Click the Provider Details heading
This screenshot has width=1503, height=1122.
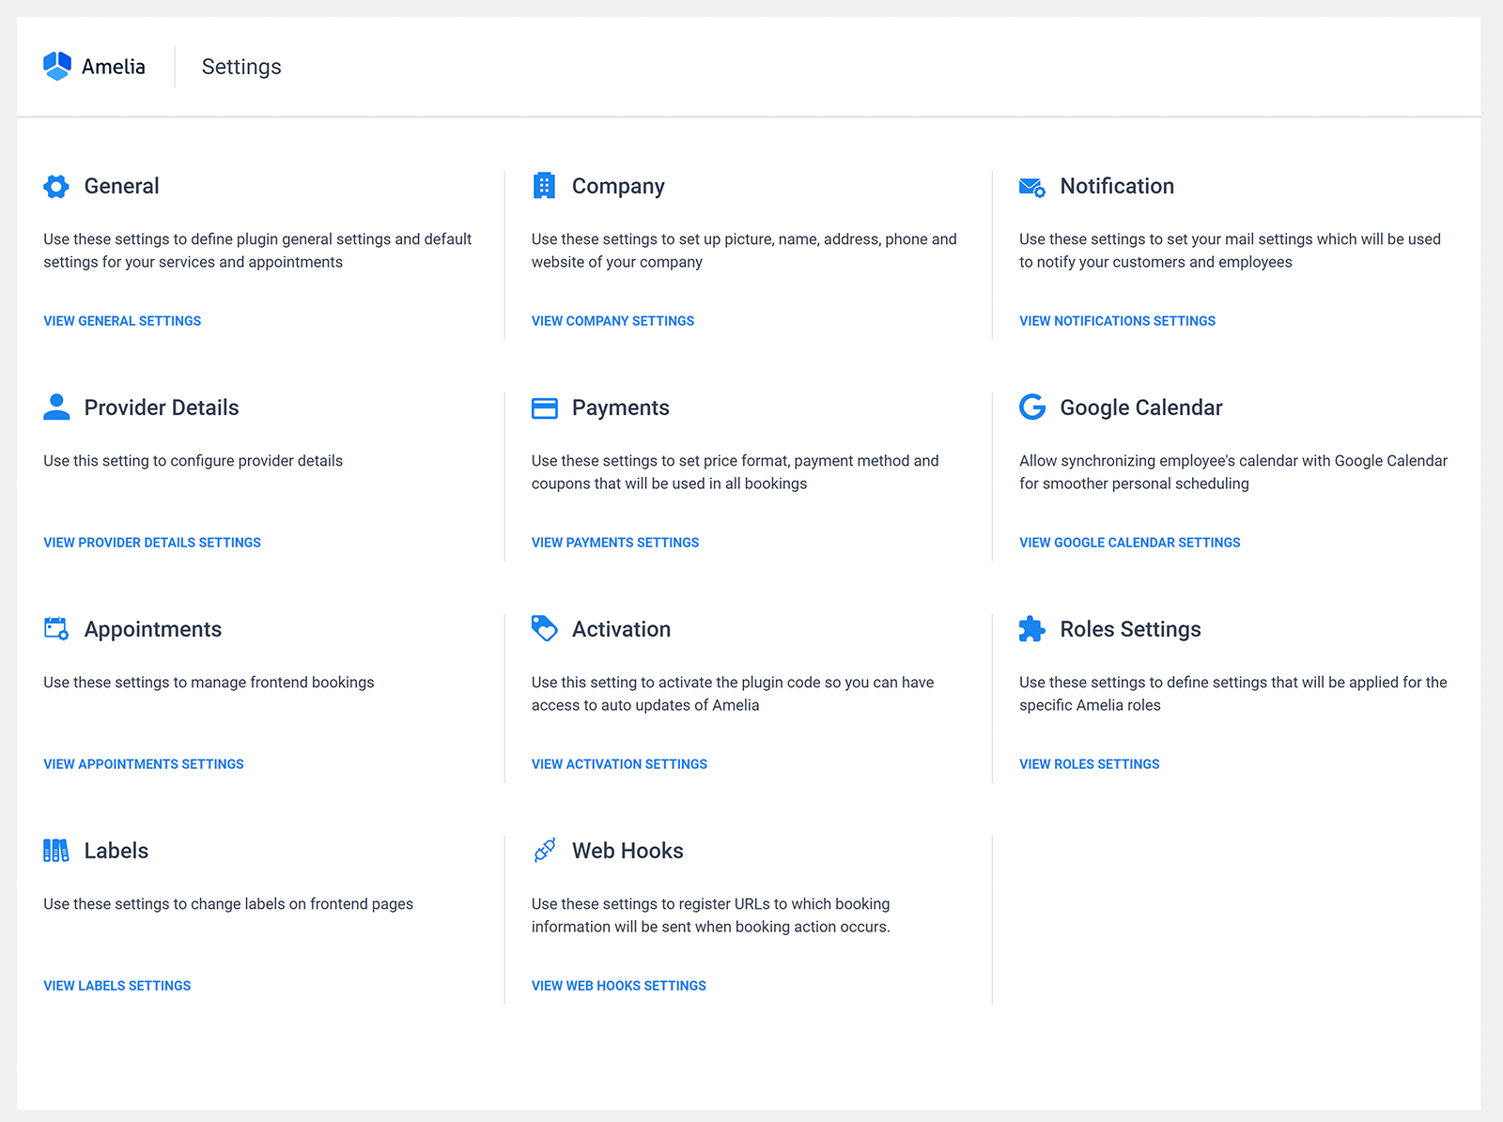(162, 407)
